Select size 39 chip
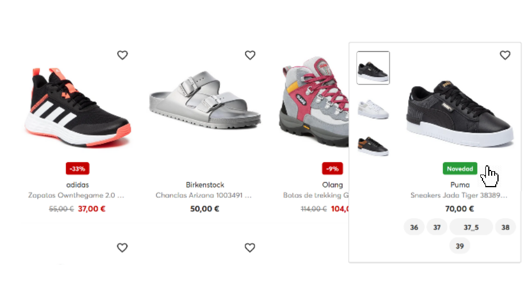 click(x=460, y=246)
